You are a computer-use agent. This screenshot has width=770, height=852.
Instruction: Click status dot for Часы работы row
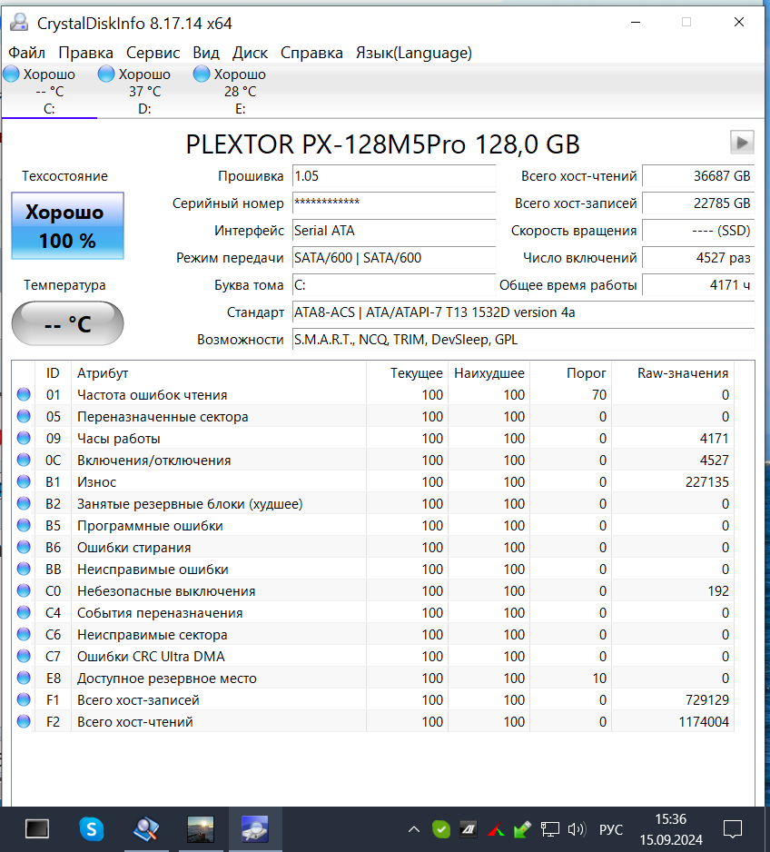tap(24, 438)
